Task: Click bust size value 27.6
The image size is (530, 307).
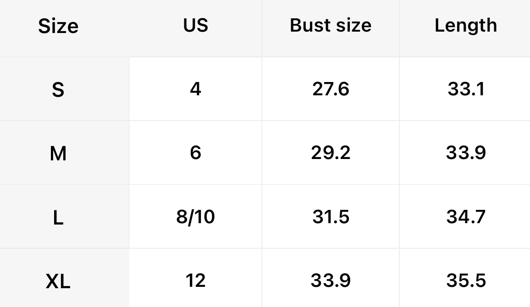Action: click(331, 89)
